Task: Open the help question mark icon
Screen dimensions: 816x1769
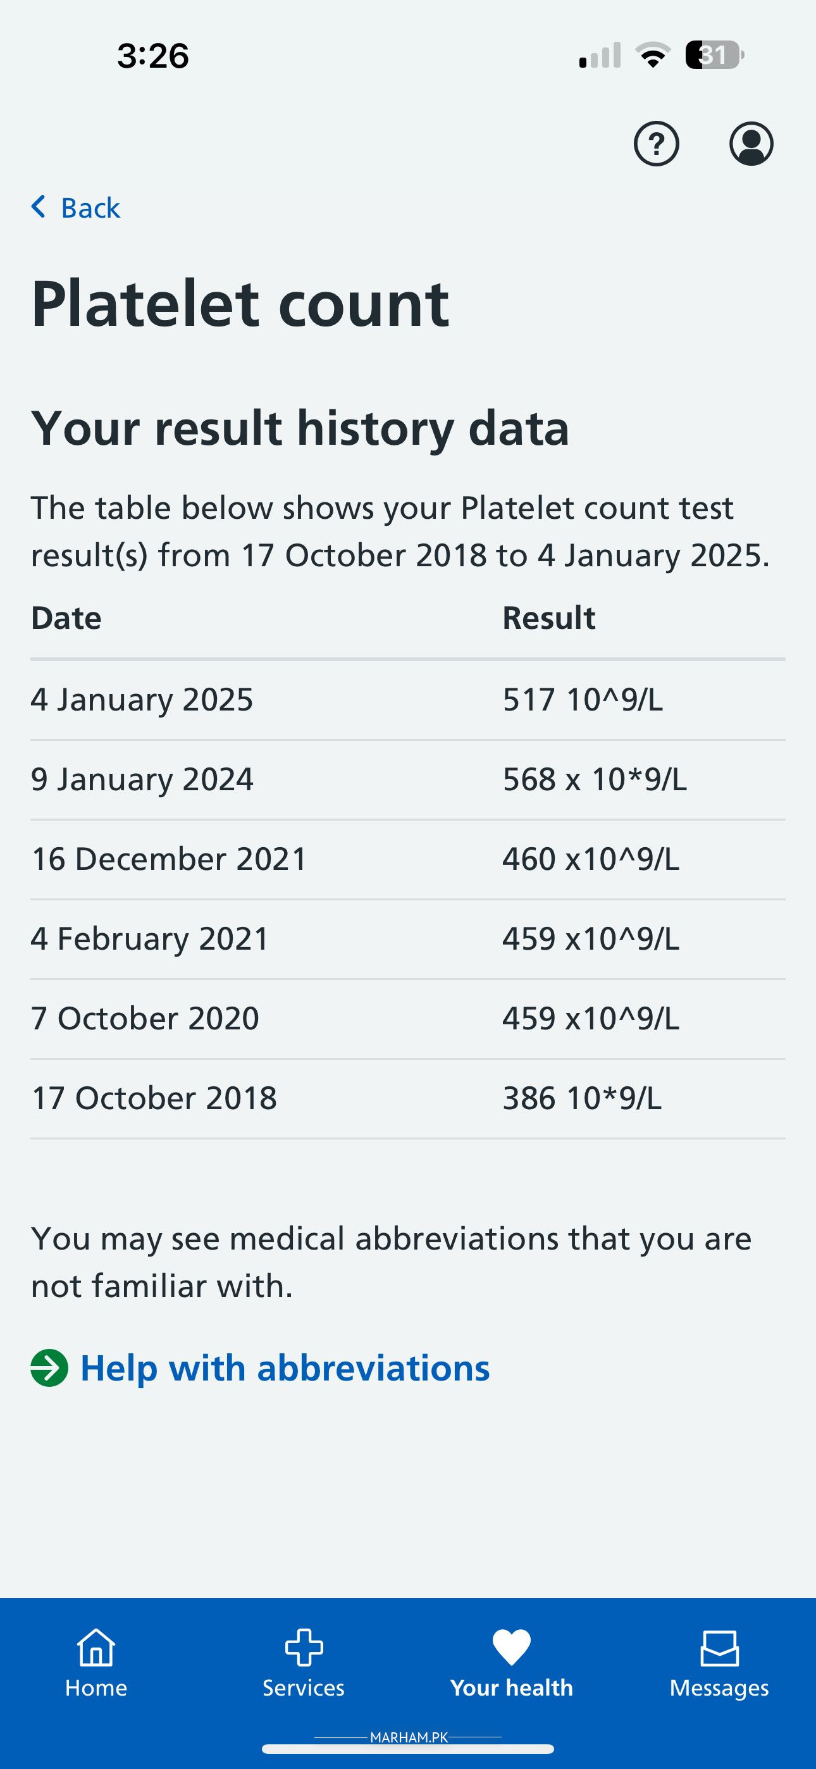Action: [x=656, y=144]
